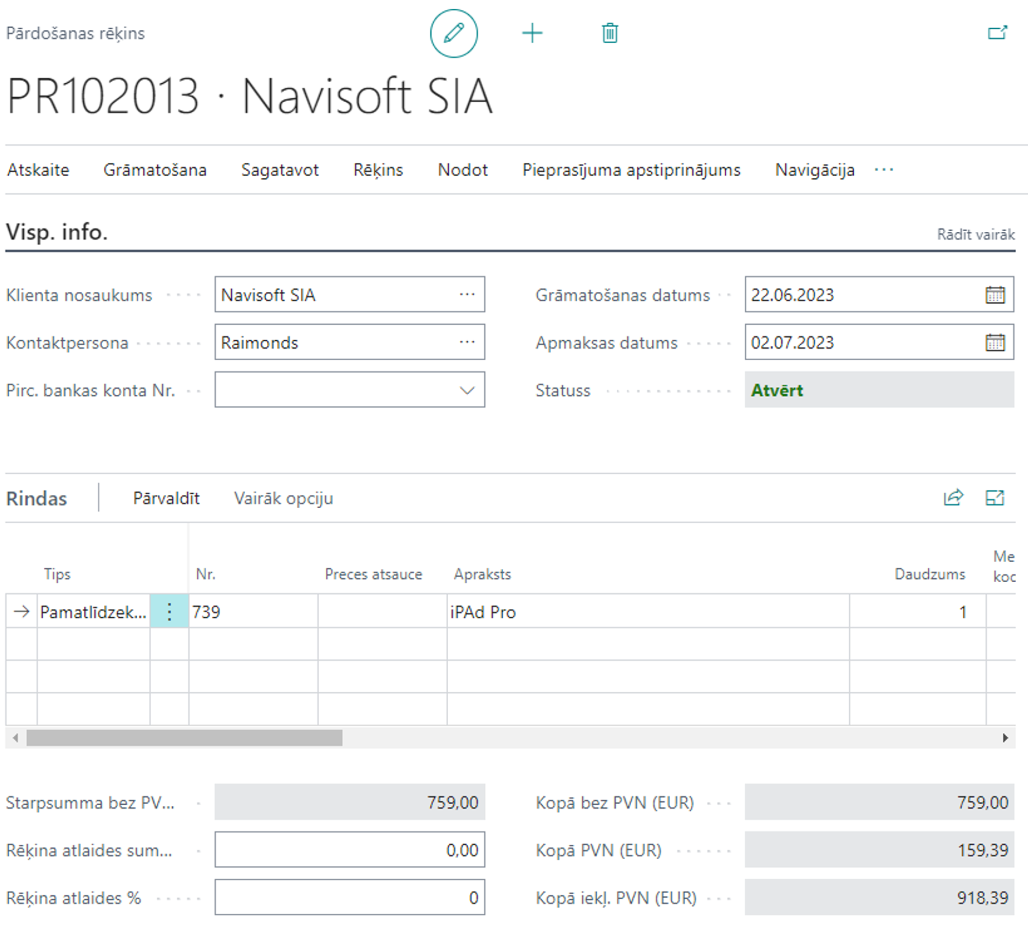
Task: Maximize the Rindas lines section
Action: pos(995,497)
